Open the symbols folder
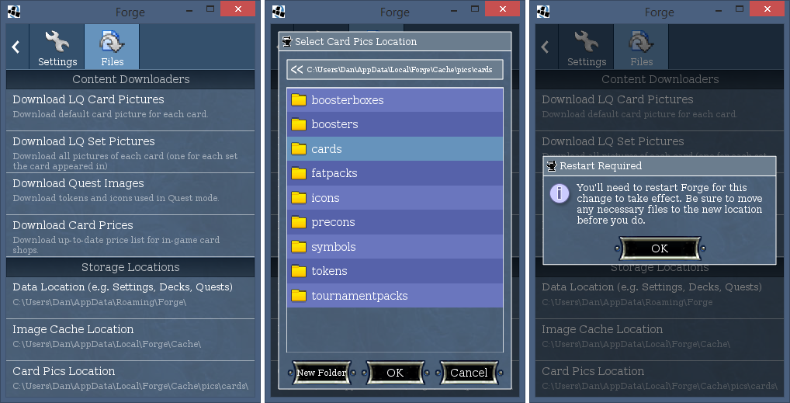The height and width of the screenshot is (403, 790). [x=333, y=247]
